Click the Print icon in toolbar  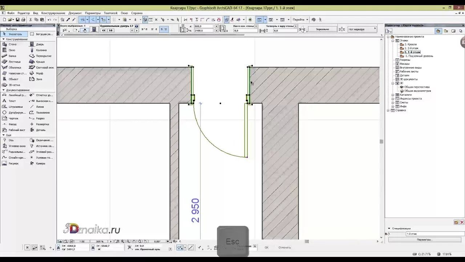pyautogui.click(x=23, y=20)
